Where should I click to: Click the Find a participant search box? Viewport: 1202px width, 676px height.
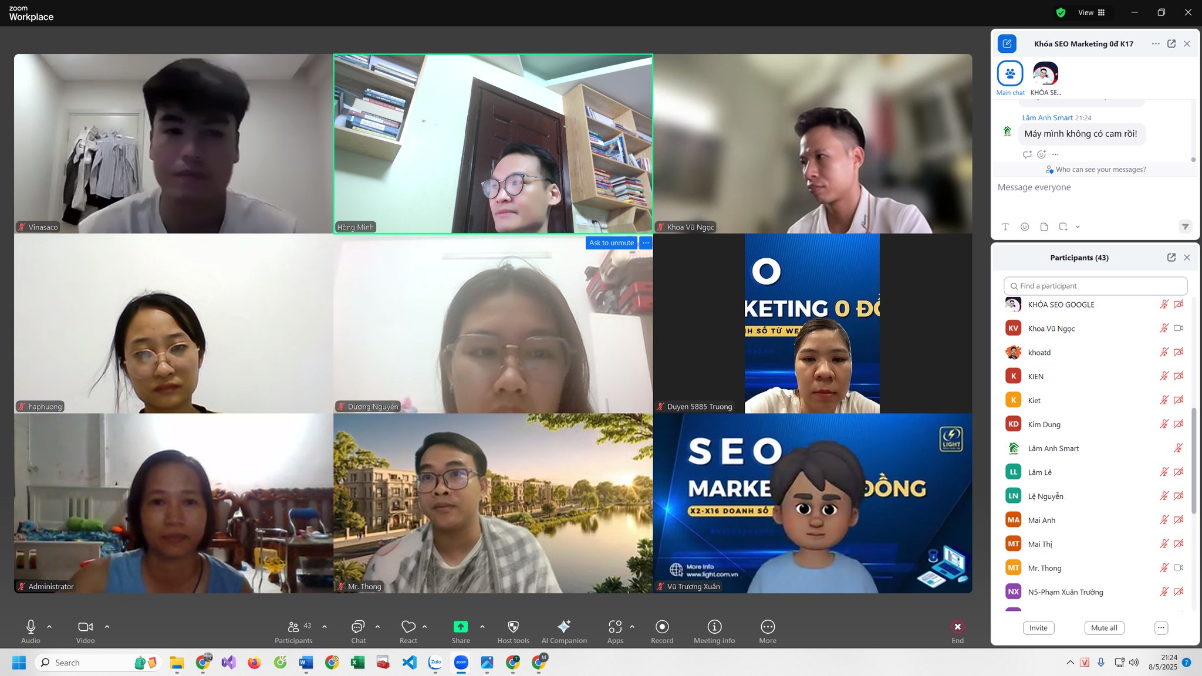click(x=1095, y=286)
